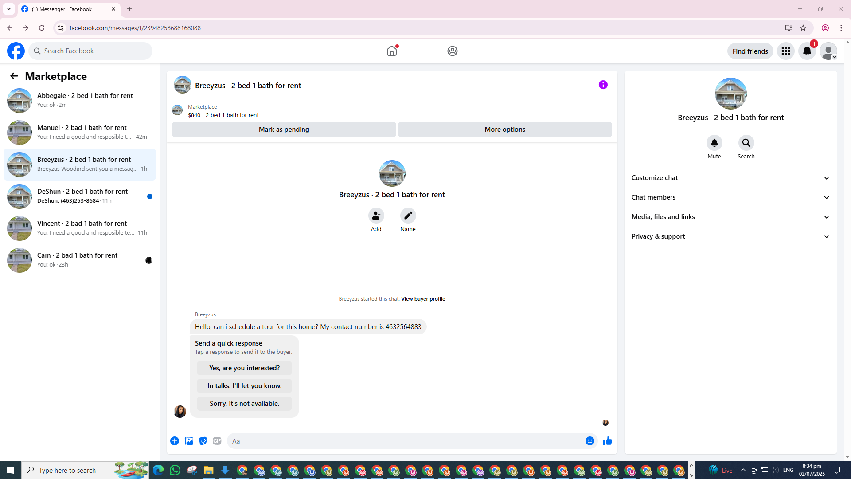851x479 pixels.
Task: Expand Privacy & support section
Action: point(730,236)
